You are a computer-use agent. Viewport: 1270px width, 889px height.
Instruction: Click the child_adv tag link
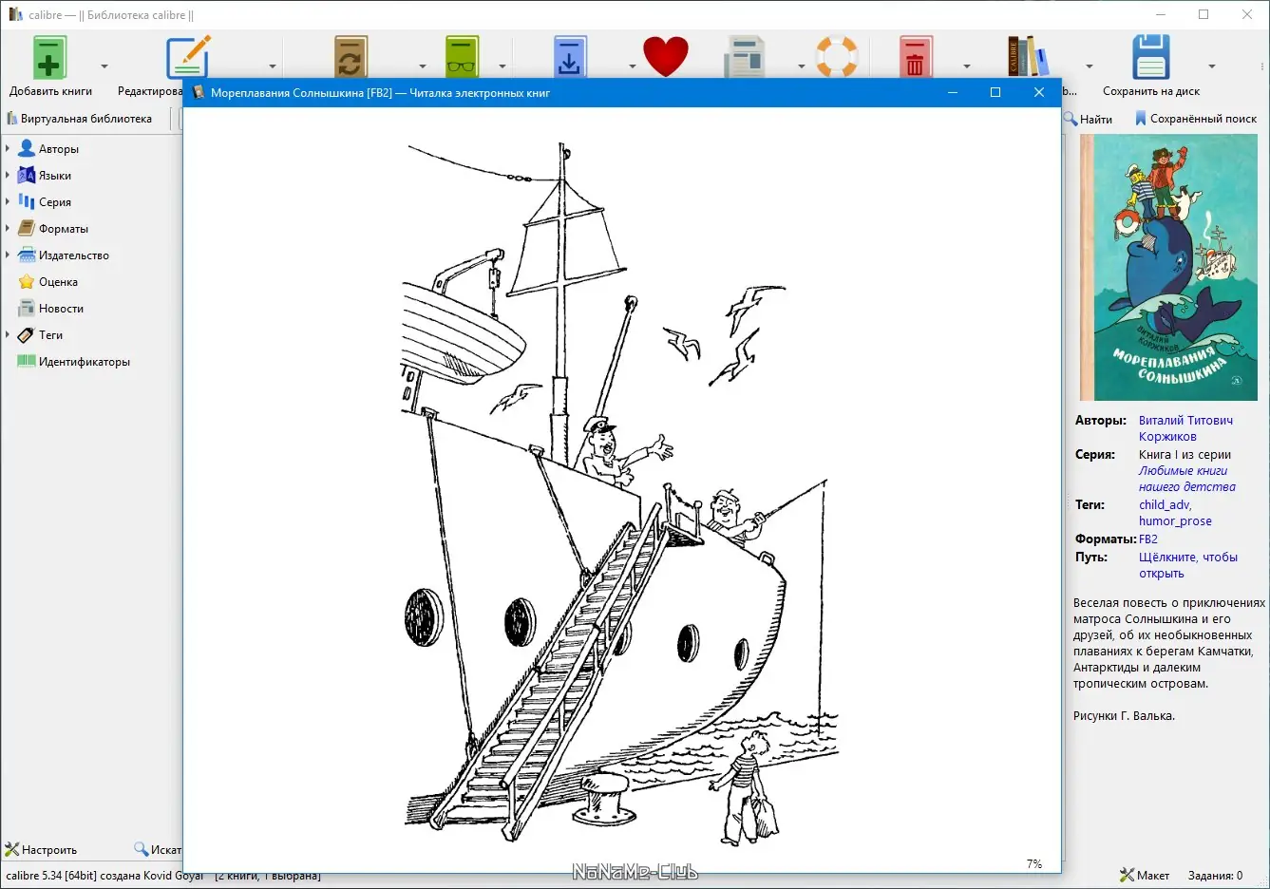[1165, 505]
